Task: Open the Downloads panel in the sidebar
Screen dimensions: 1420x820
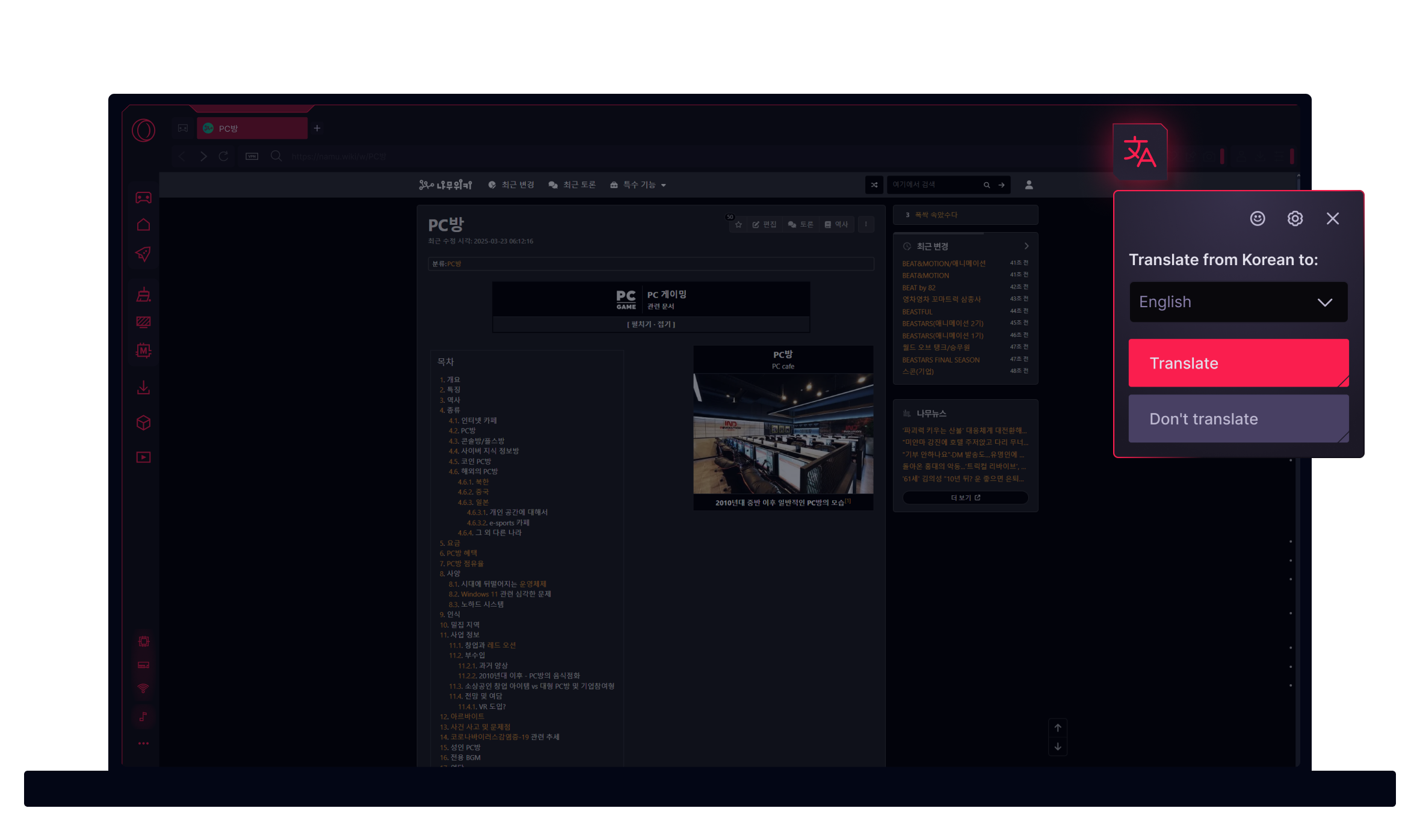Action: click(x=143, y=387)
